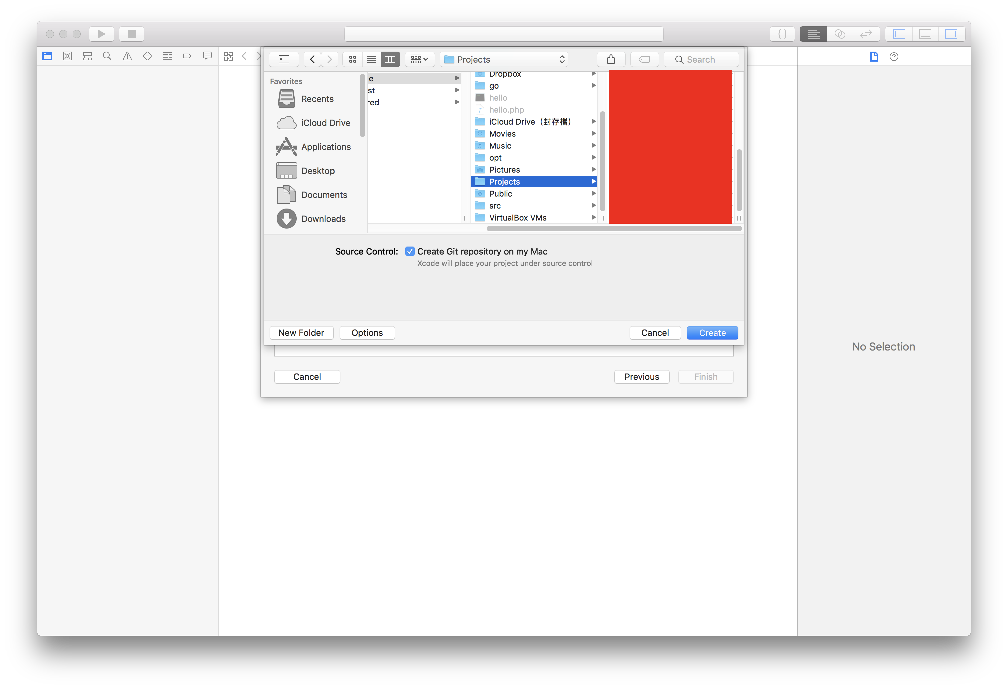This screenshot has height=689, width=1008.
Task: Open Quick Help inspector question icon
Action: click(893, 57)
